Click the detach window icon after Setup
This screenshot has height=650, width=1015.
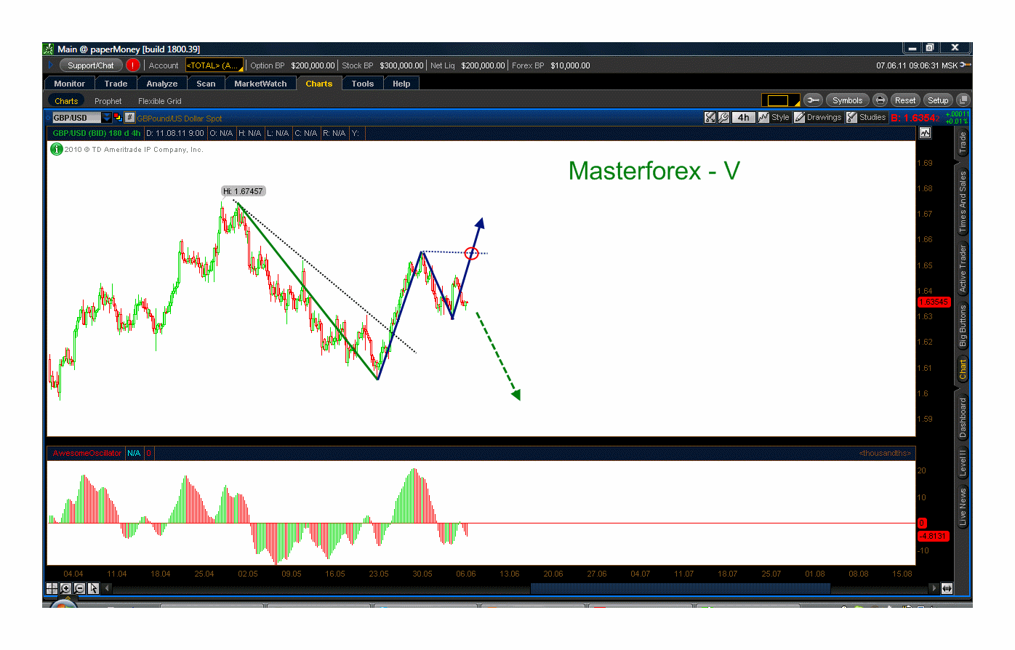pyautogui.click(x=963, y=100)
